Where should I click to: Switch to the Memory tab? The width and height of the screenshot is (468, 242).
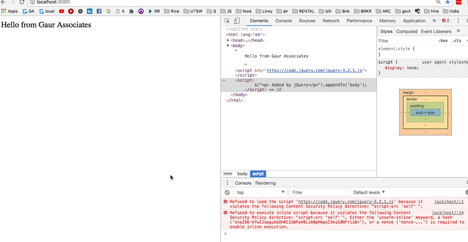[388, 21]
